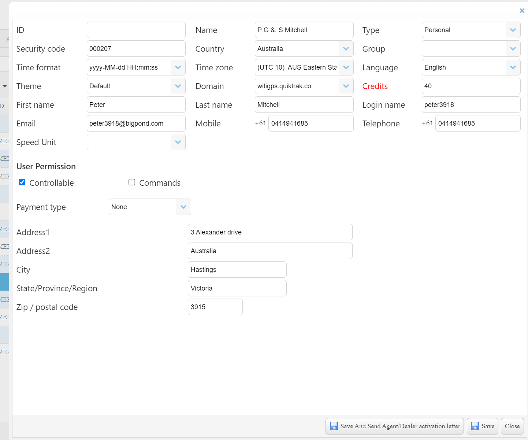Expand the Country dropdown
528x440 pixels.
point(346,49)
